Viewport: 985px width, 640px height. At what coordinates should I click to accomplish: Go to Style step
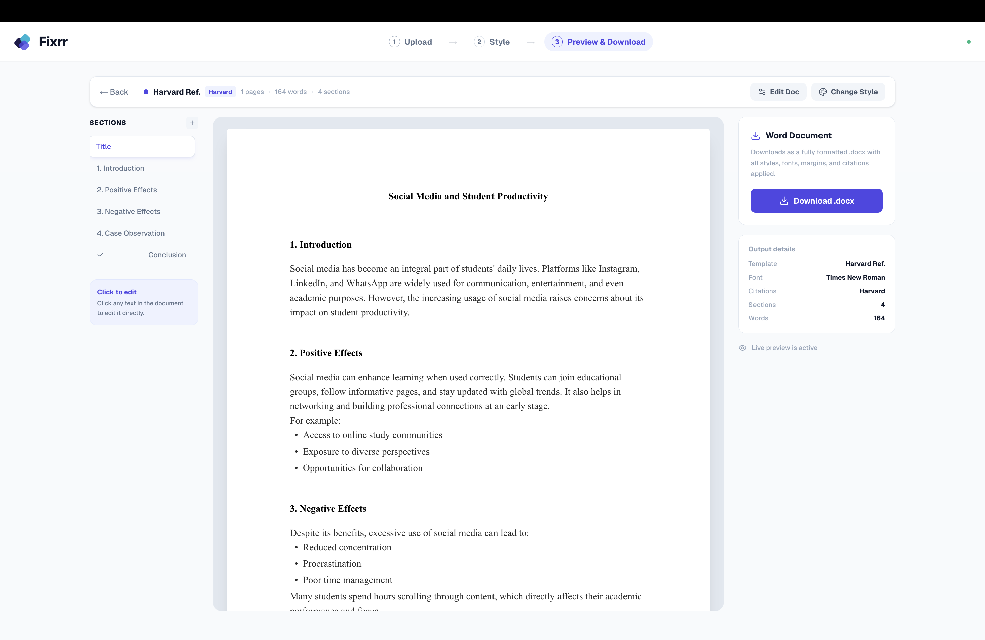tap(492, 42)
